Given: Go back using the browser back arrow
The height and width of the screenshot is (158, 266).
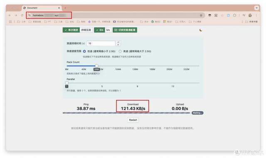Looking at the screenshot, I should (x=10, y=15).
